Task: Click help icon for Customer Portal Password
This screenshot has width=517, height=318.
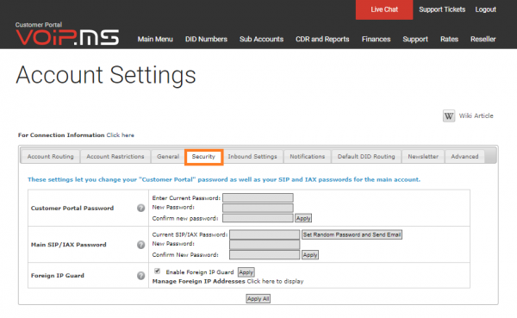Action: 140,209
